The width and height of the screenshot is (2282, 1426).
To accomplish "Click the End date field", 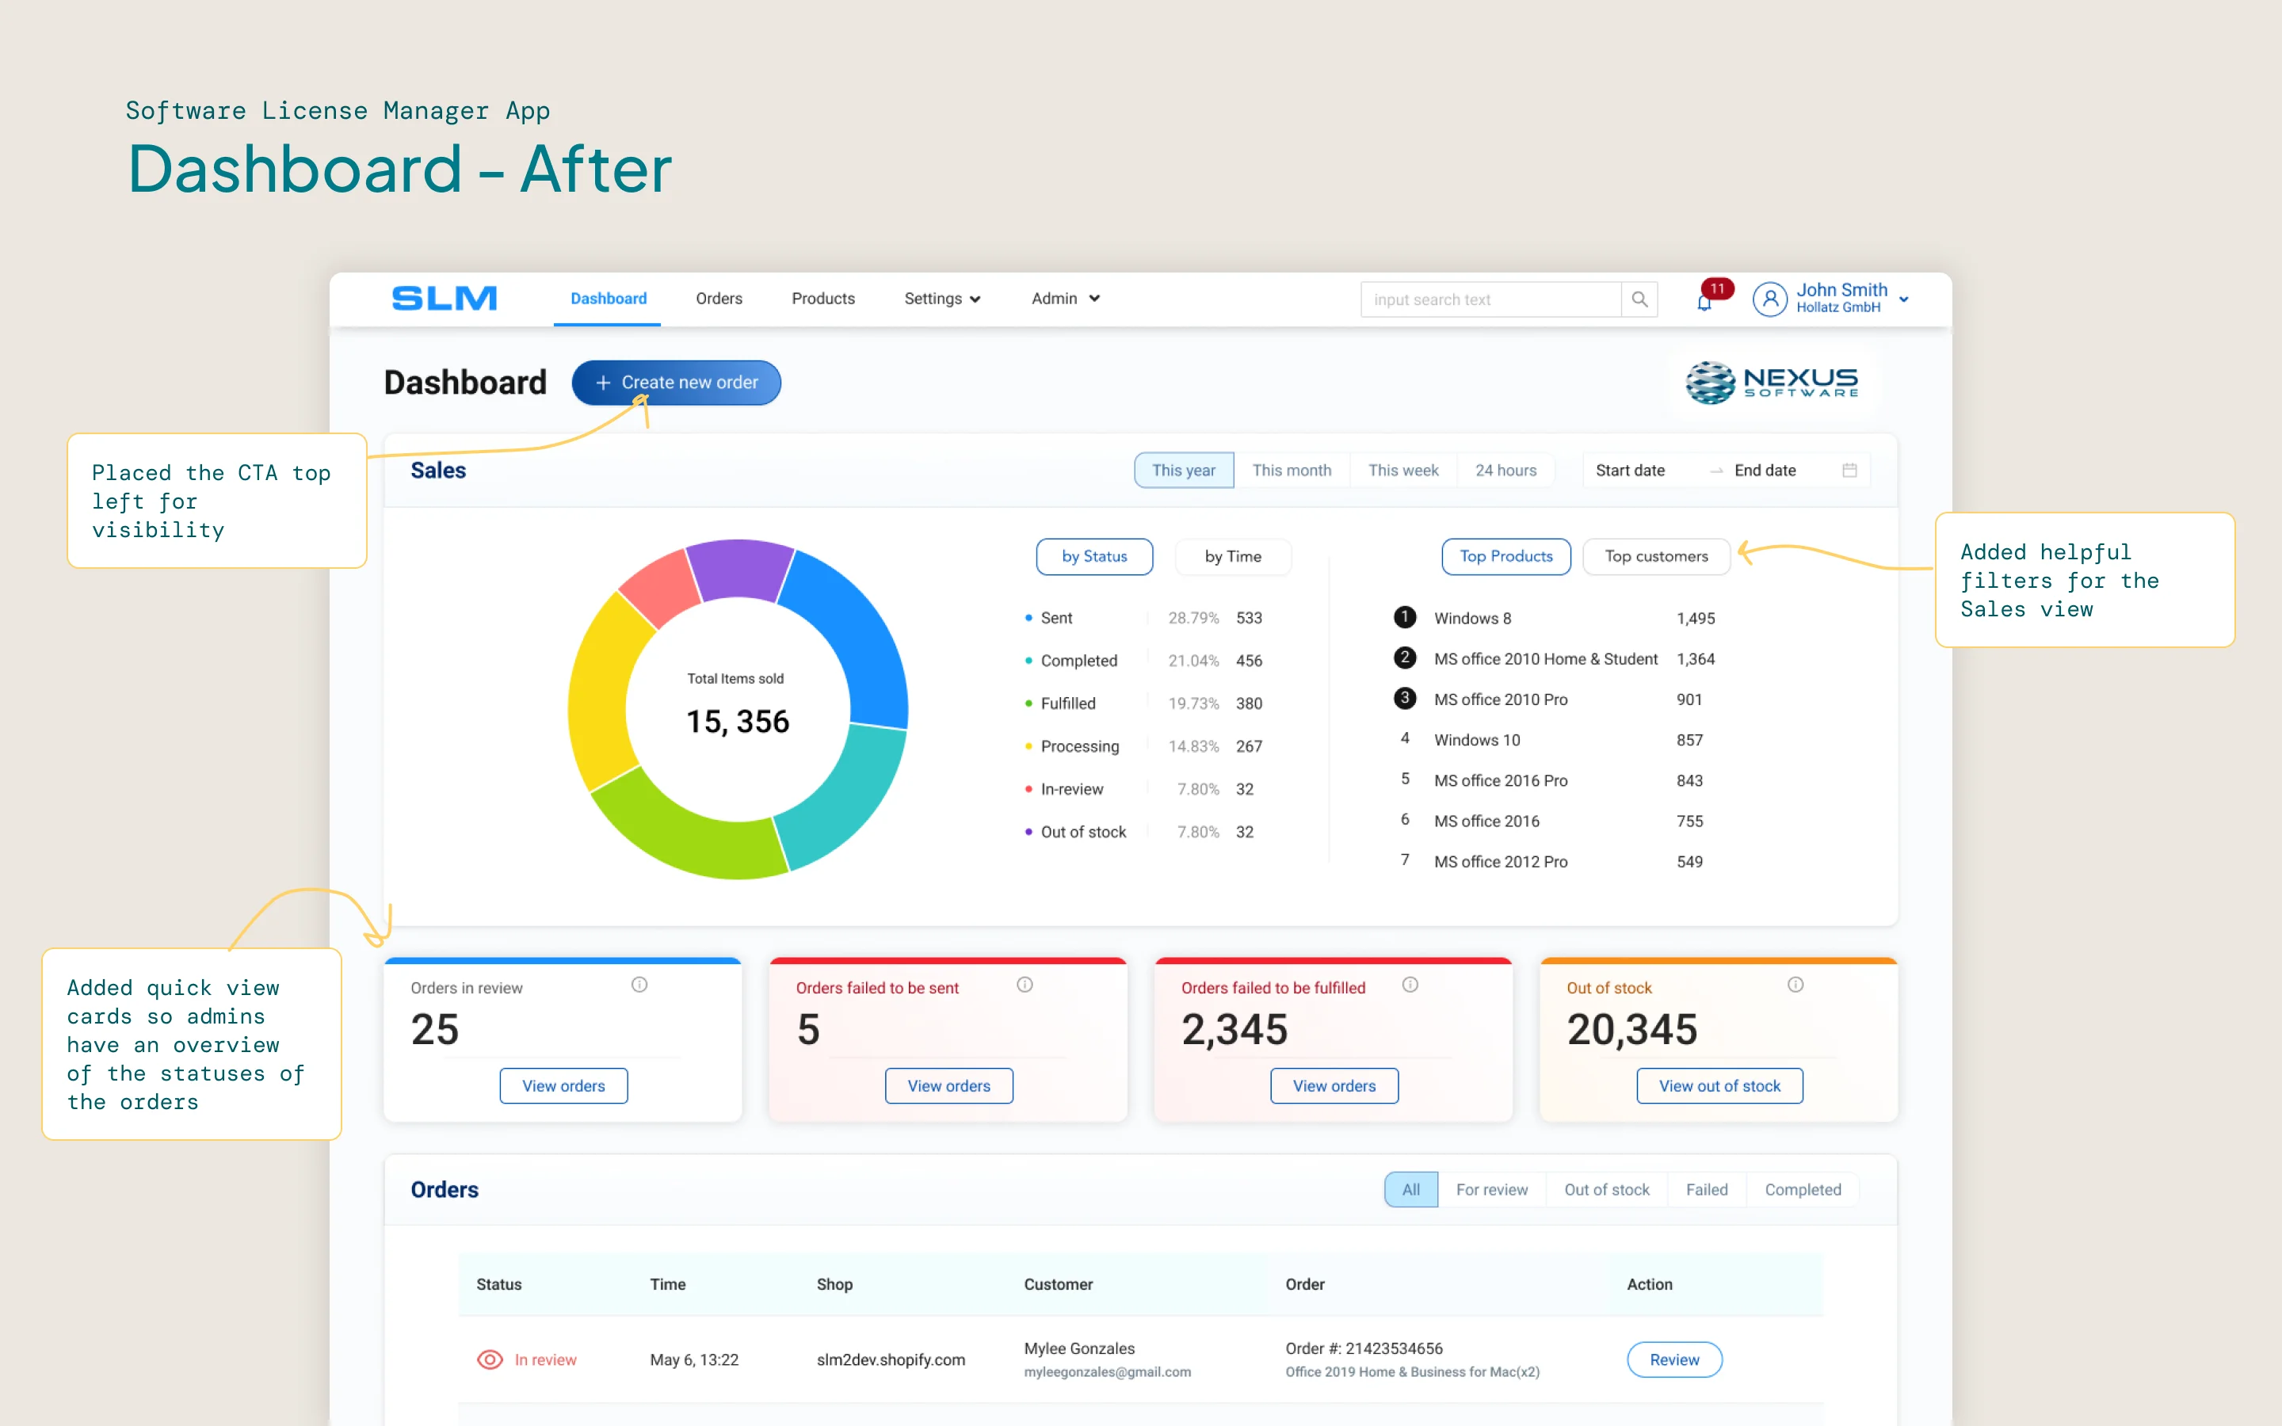I will [1765, 471].
